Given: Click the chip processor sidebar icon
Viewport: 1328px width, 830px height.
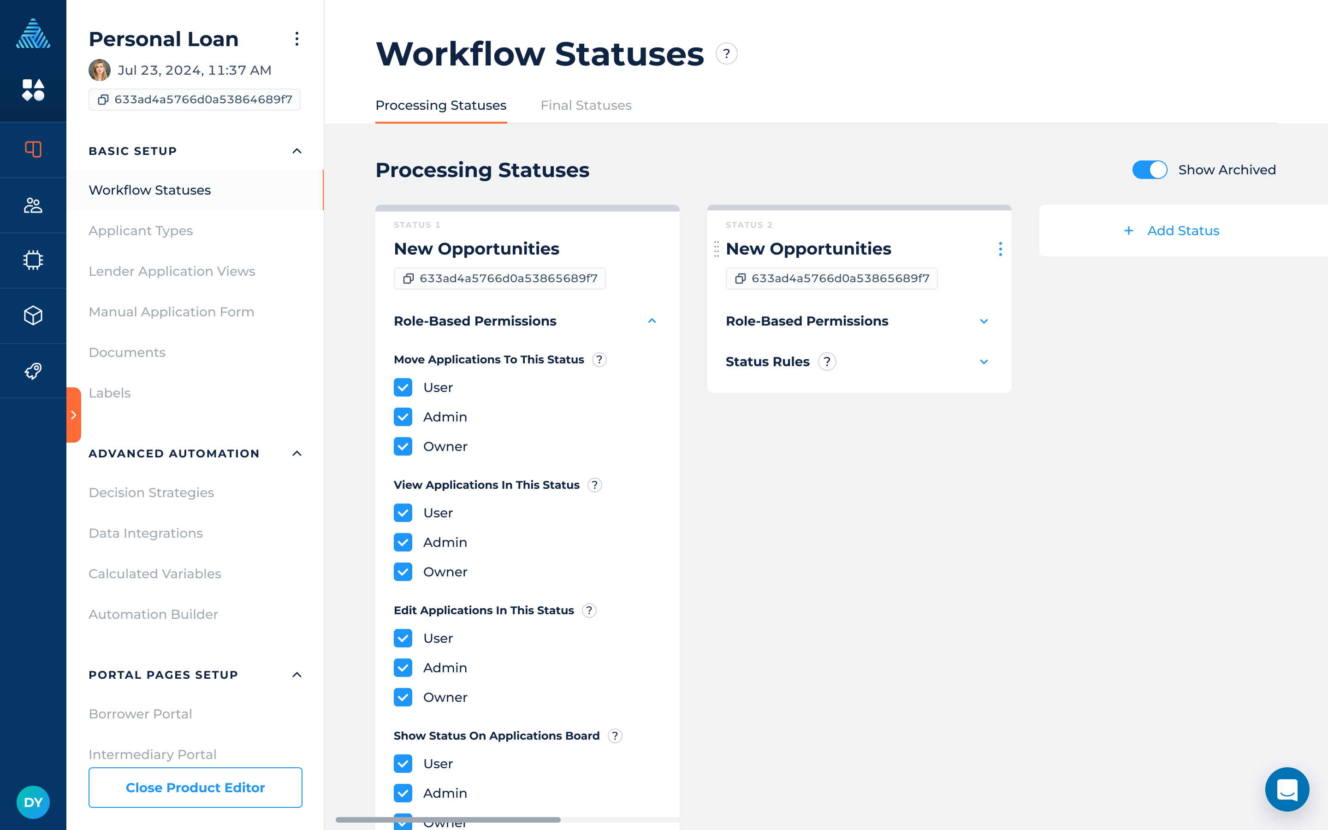Looking at the screenshot, I should [33, 260].
